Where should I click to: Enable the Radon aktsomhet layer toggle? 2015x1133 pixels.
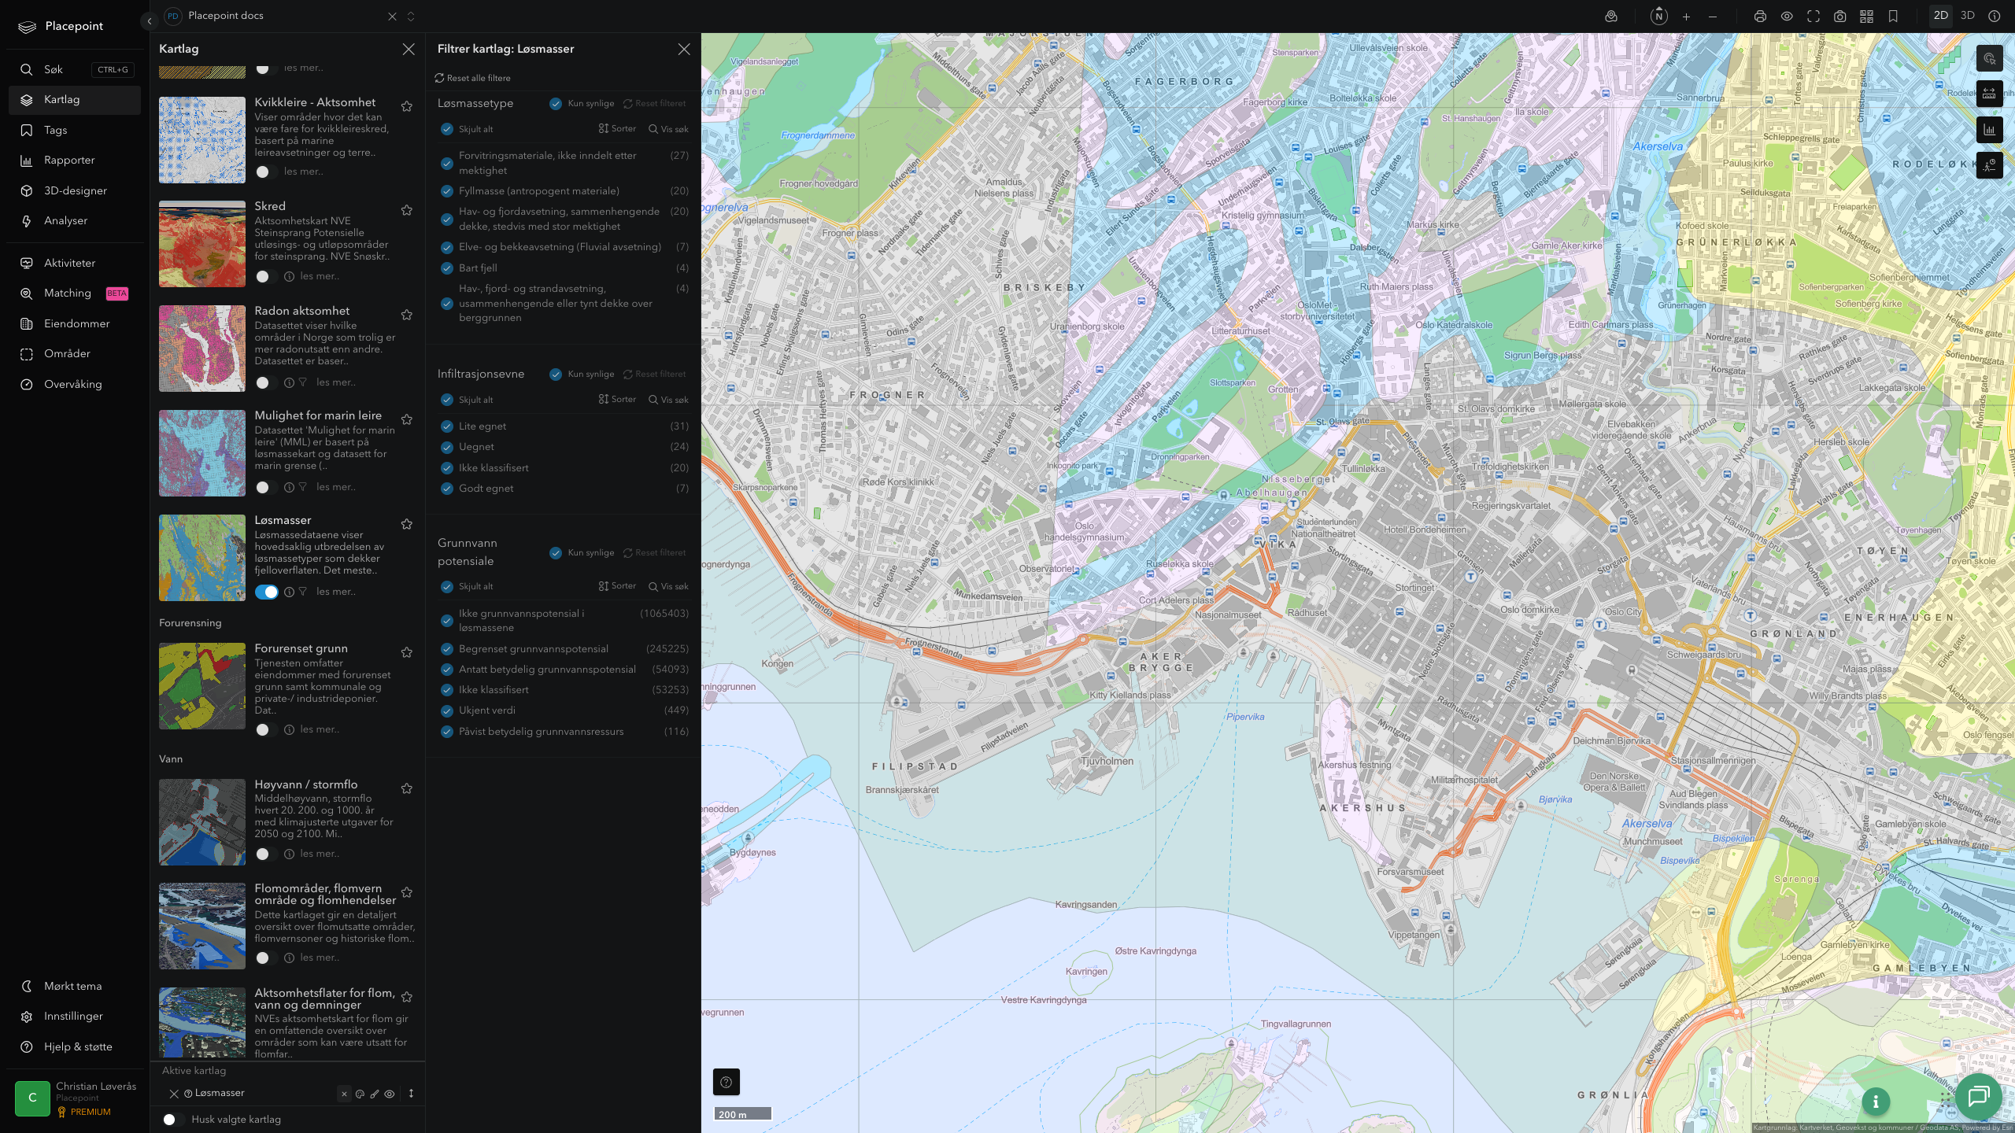coord(266,382)
